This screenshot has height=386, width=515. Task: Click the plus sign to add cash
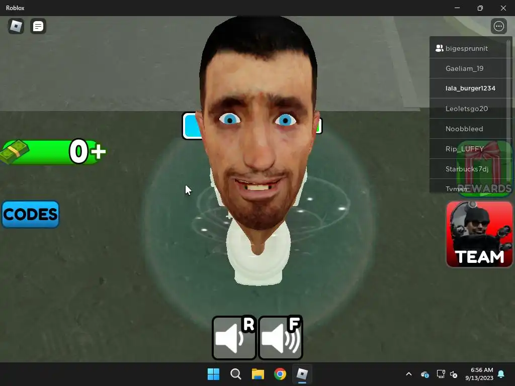(x=99, y=152)
